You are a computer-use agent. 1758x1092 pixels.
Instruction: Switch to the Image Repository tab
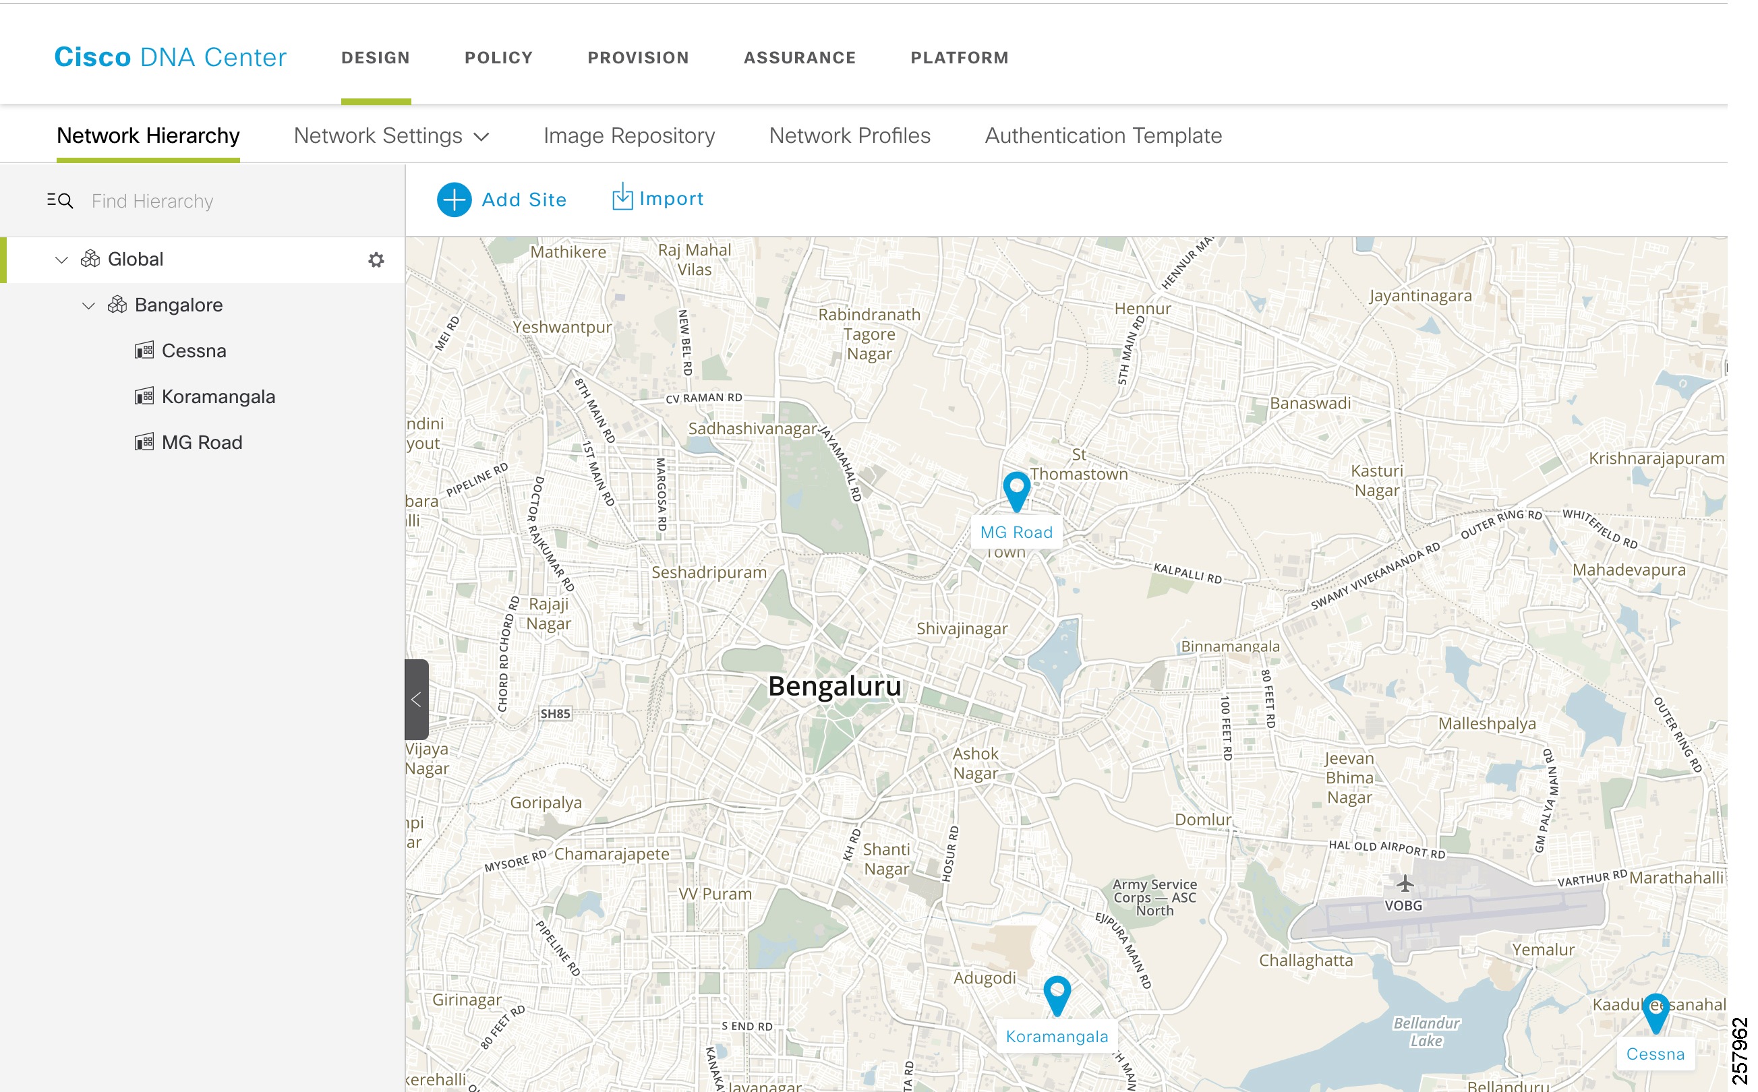(628, 135)
